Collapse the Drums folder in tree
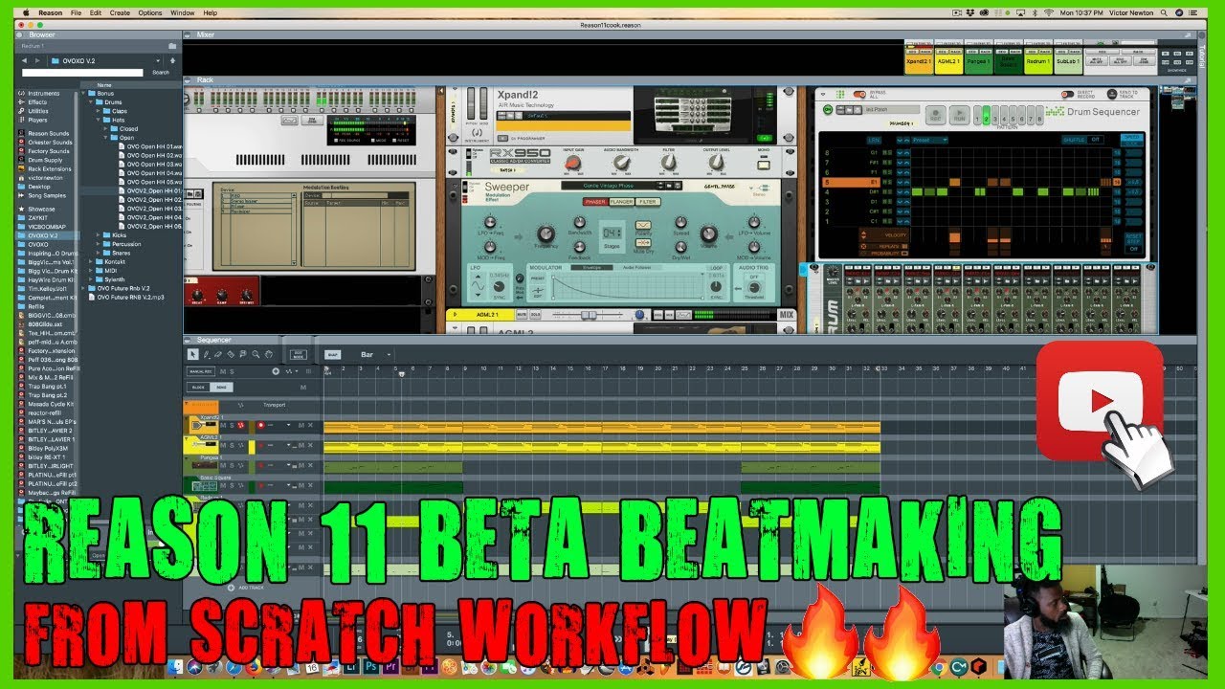Viewport: 1225px width, 689px height. [91, 102]
